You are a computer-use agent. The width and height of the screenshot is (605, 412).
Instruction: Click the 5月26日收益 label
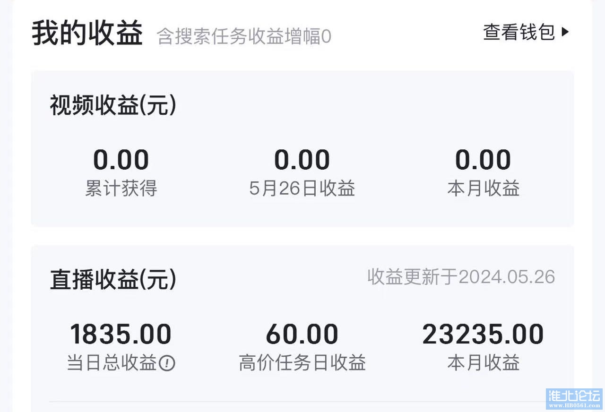click(302, 189)
